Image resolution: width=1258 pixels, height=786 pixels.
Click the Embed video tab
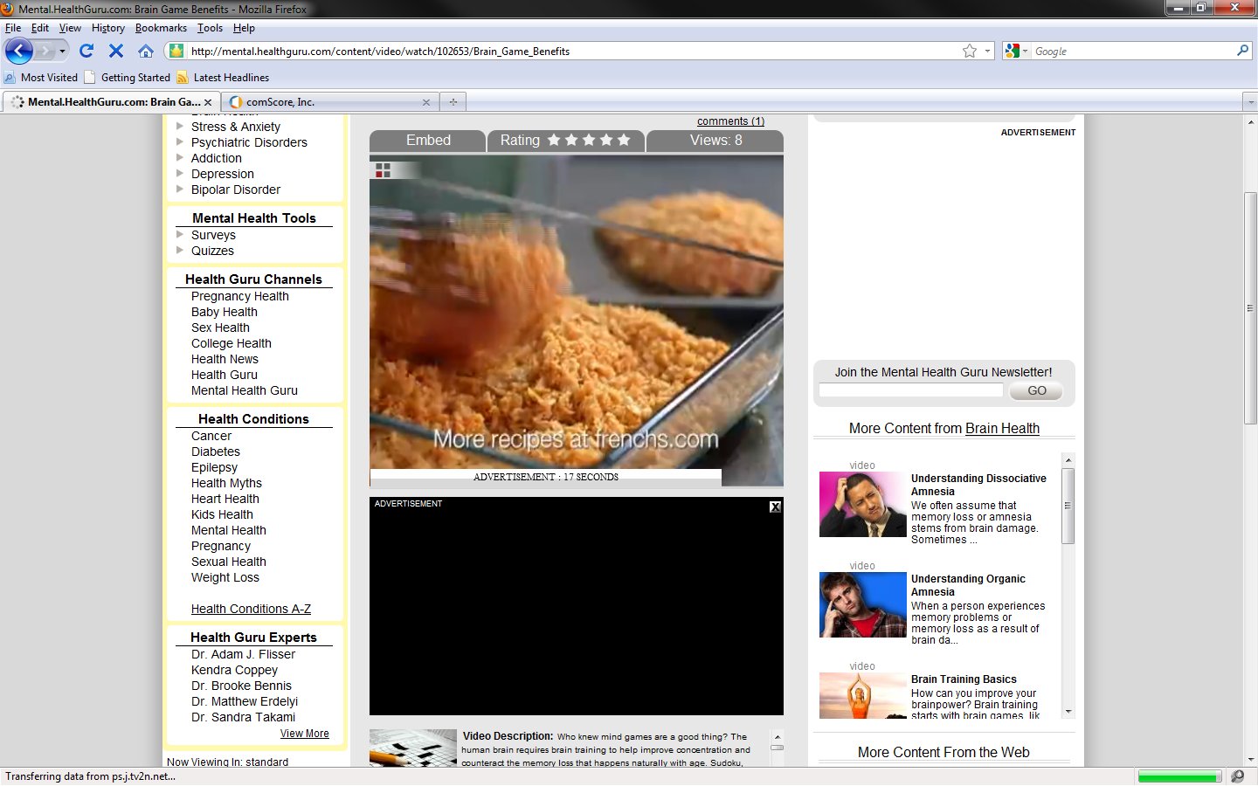coord(427,141)
